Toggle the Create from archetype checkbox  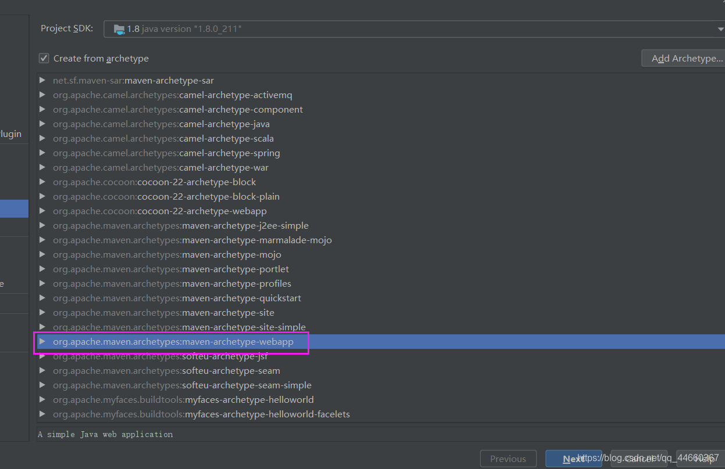pos(44,58)
